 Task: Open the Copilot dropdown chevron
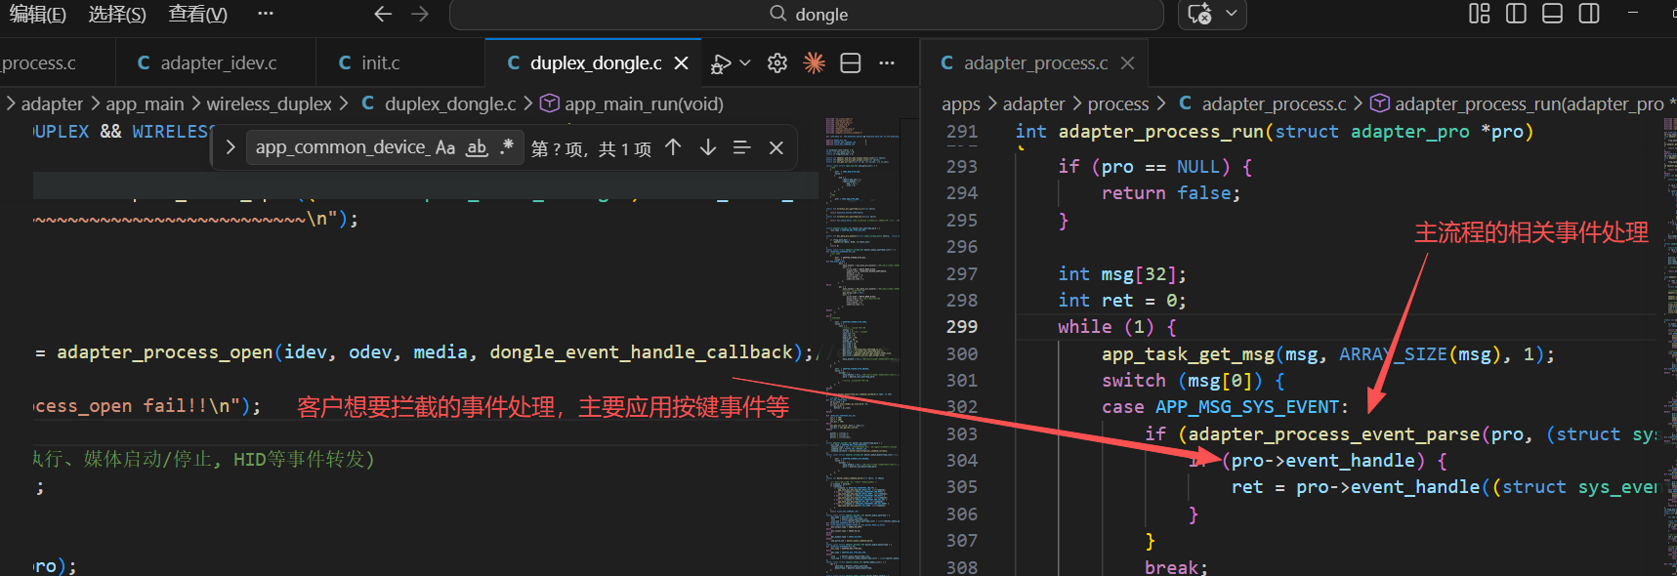click(x=1231, y=14)
